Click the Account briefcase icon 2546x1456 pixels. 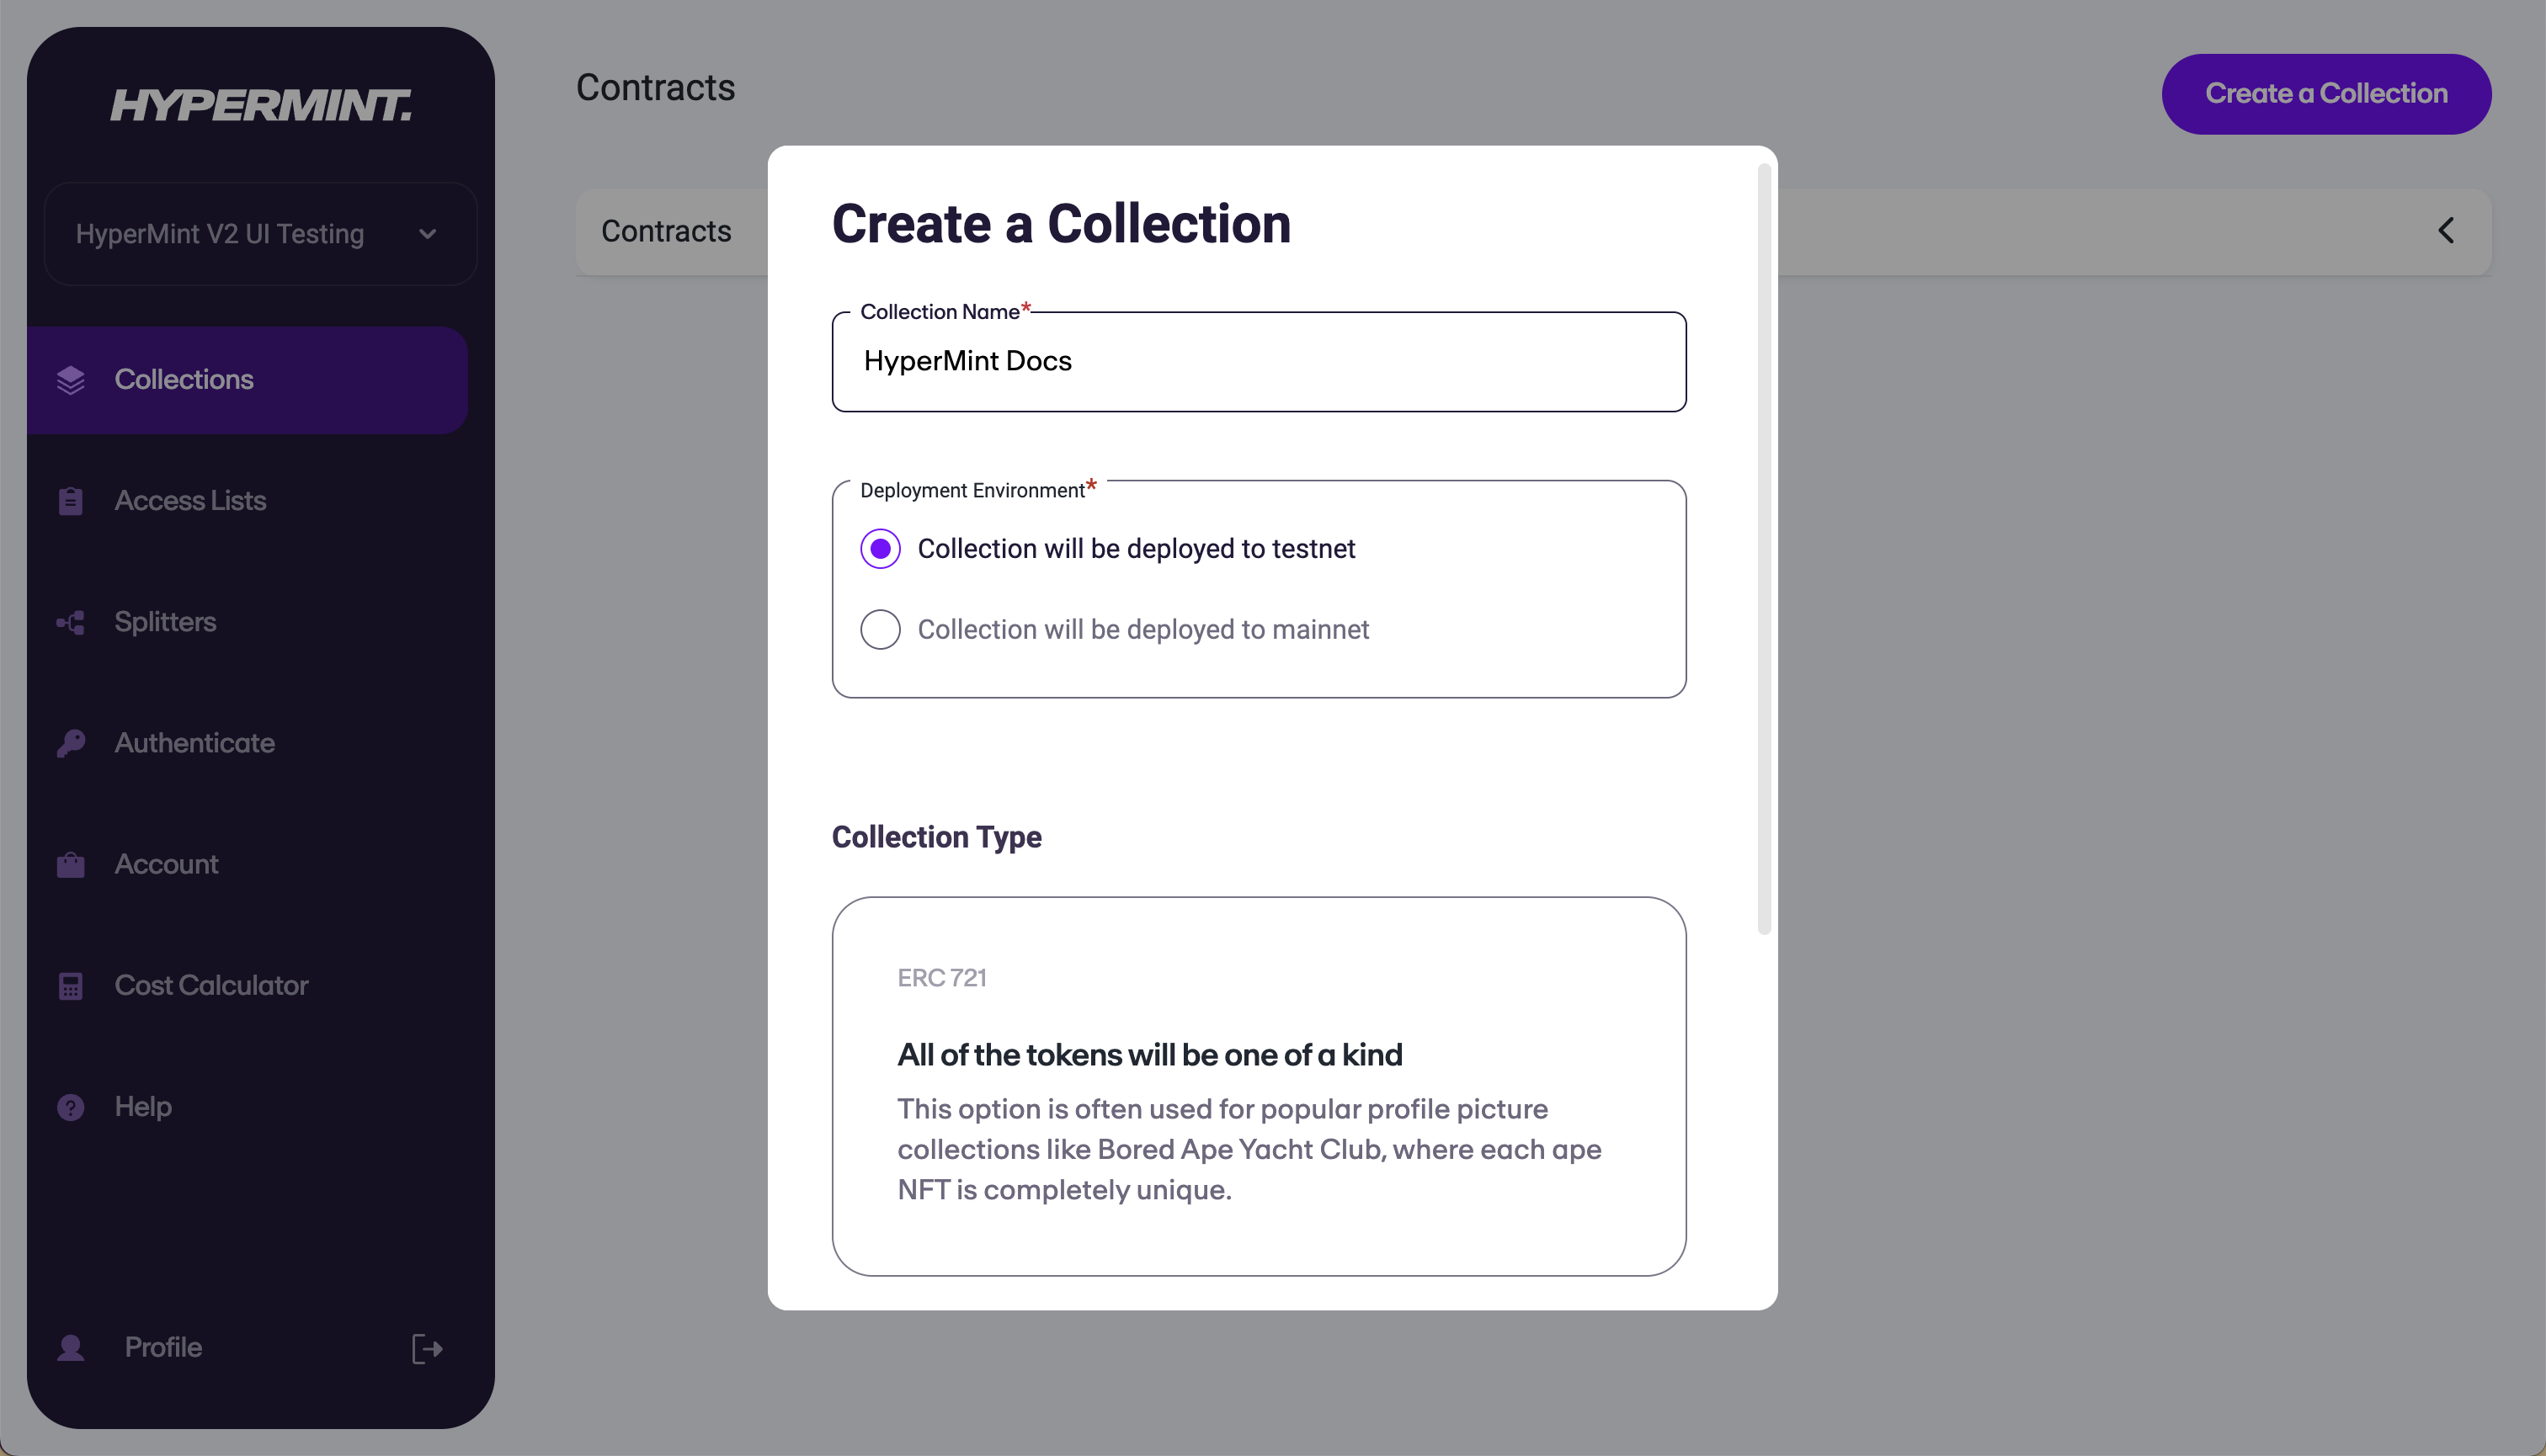71,865
